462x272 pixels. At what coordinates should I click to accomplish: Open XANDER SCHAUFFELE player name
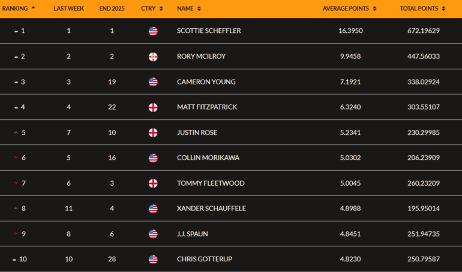[211, 208]
